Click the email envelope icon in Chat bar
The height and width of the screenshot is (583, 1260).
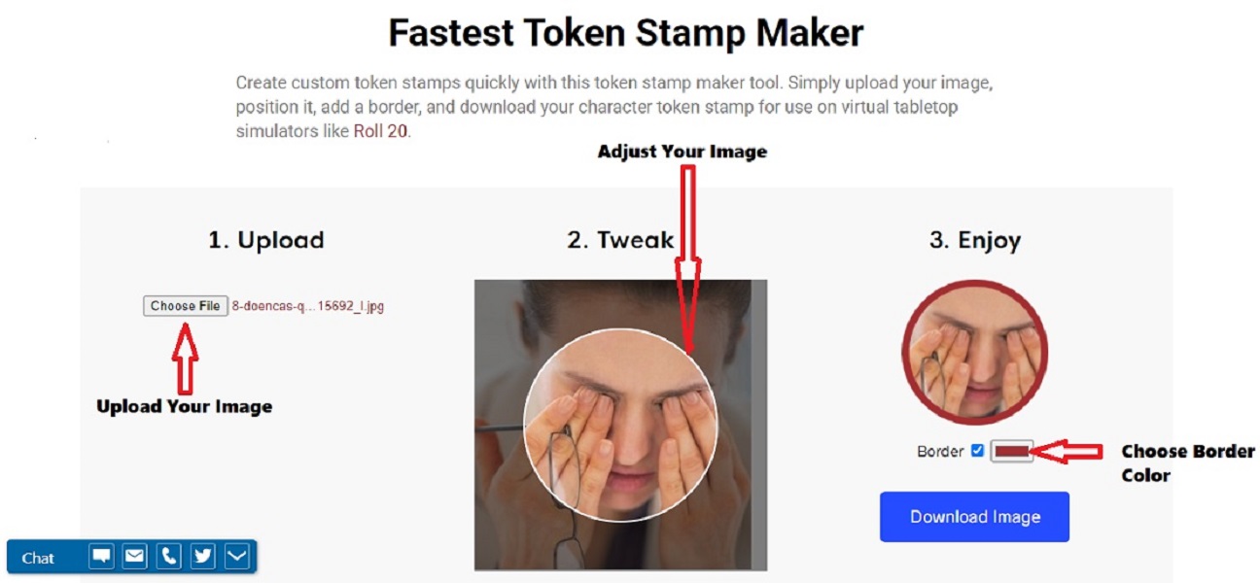coord(135,557)
